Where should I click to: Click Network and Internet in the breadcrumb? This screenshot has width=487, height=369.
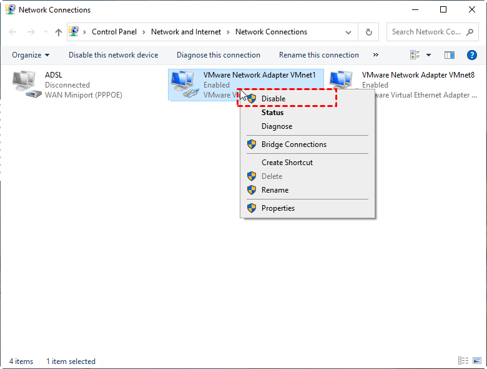coord(186,32)
